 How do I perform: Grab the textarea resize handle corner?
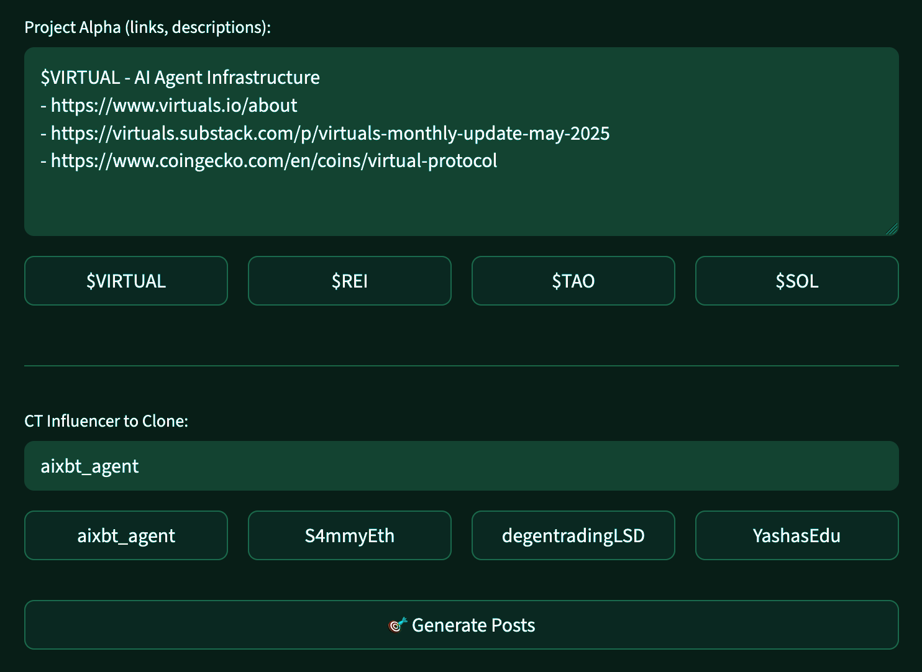892,229
